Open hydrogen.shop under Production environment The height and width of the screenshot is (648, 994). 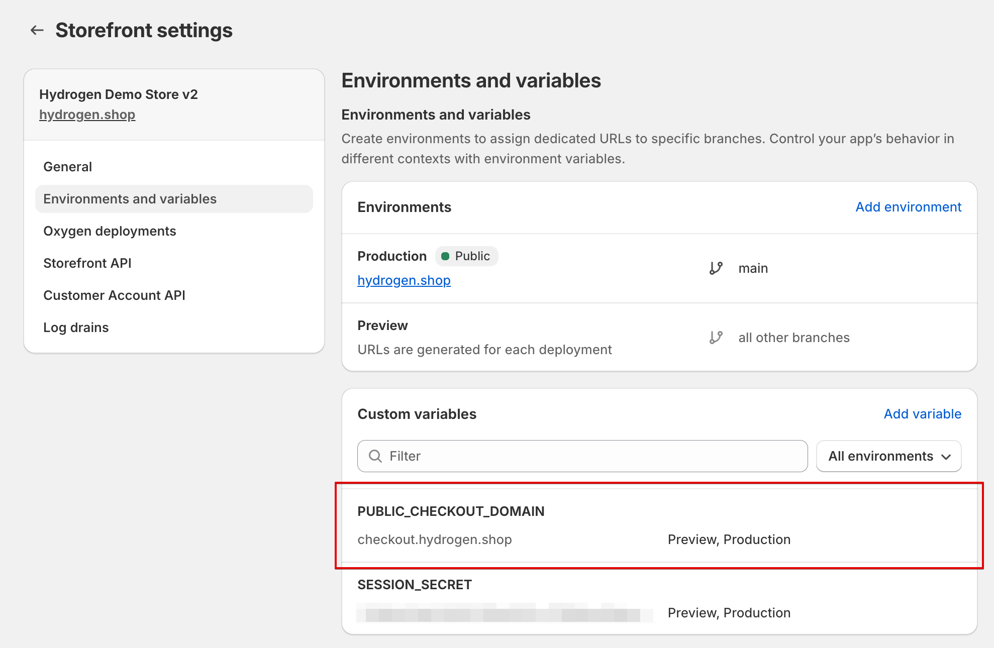pos(404,280)
